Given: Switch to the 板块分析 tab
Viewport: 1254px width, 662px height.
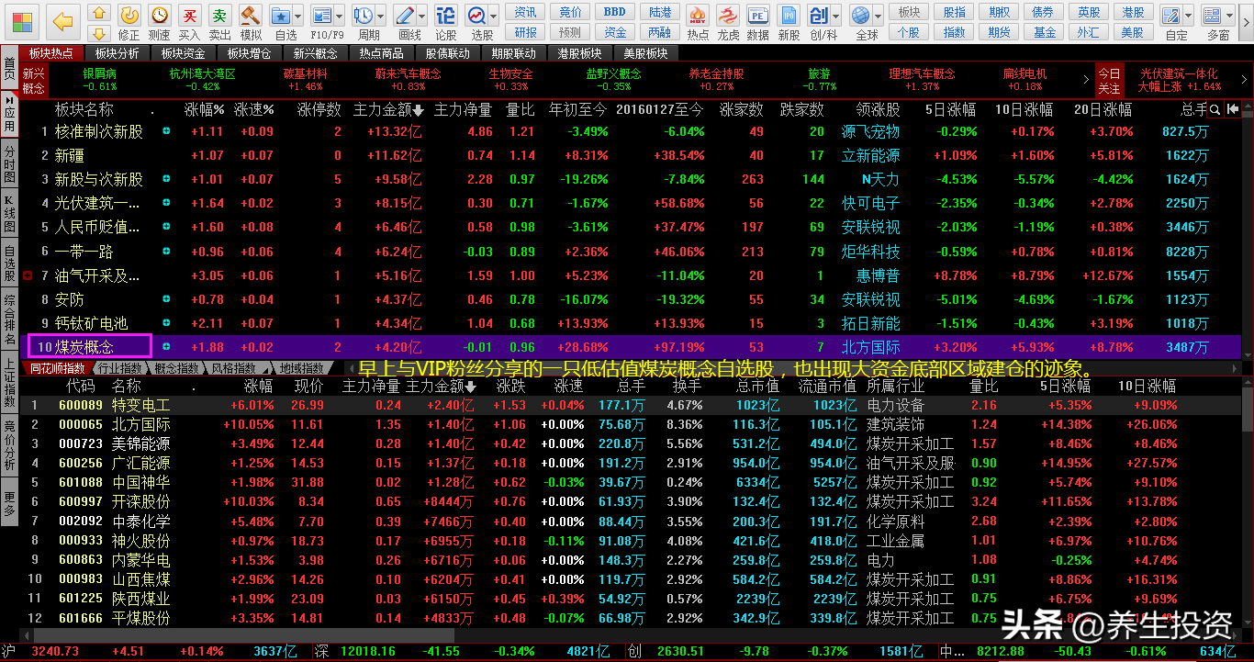Looking at the screenshot, I should tap(117, 53).
